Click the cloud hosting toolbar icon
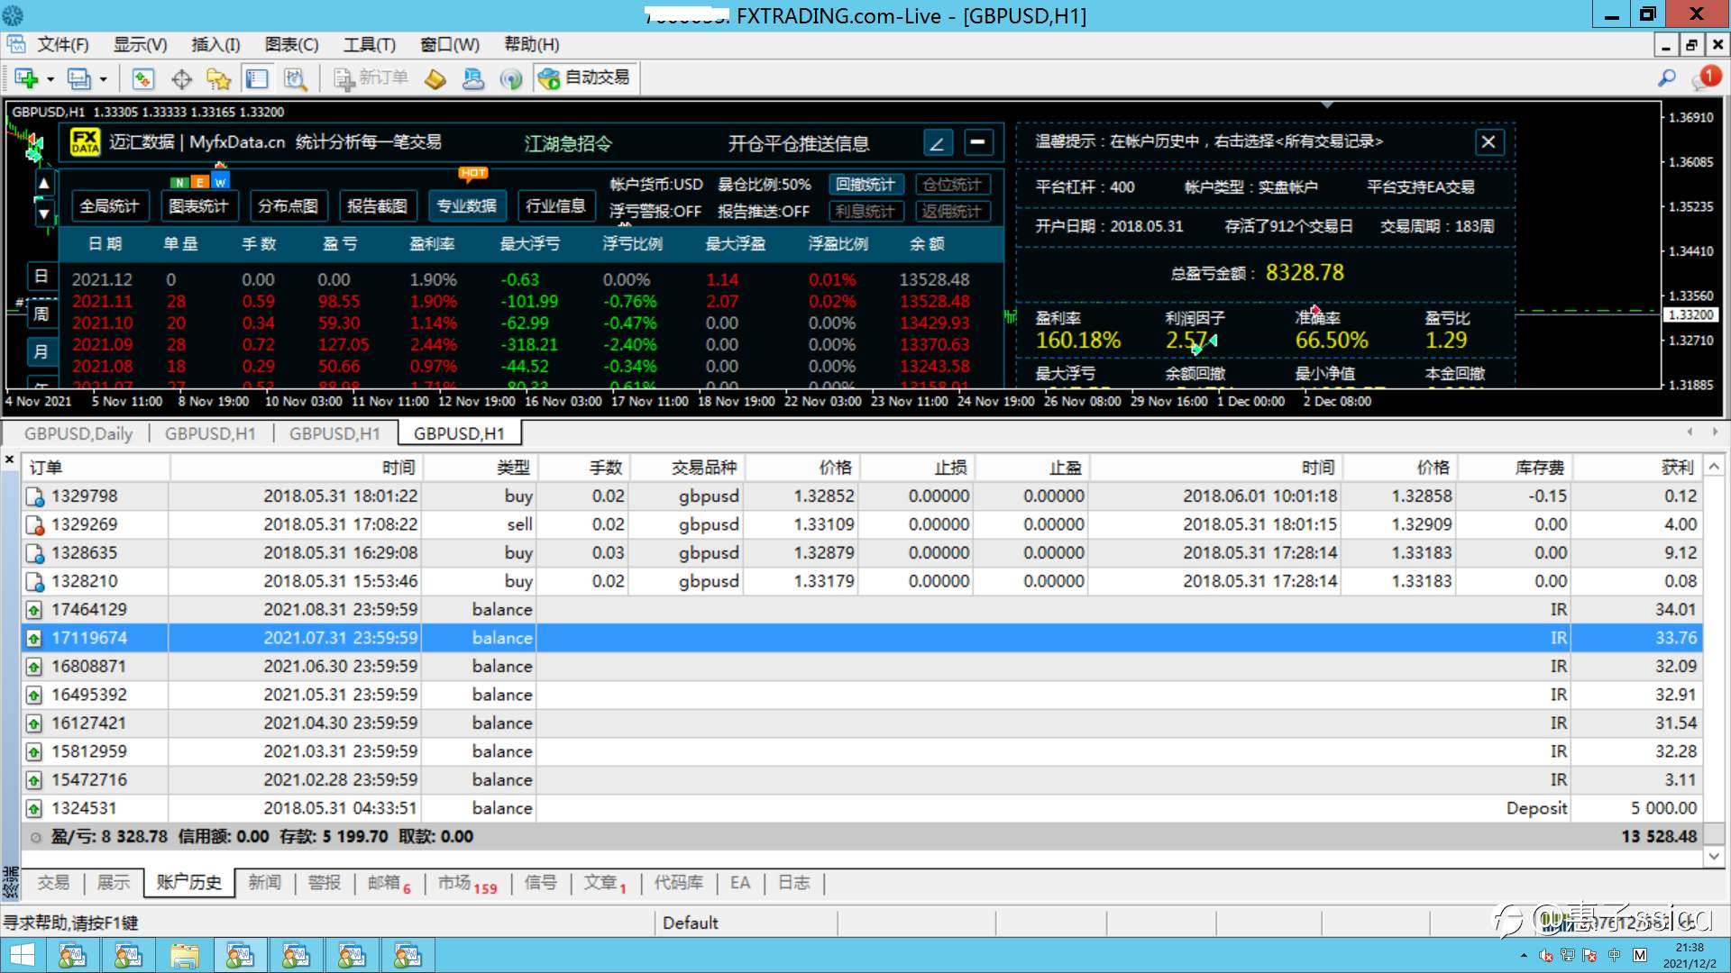This screenshot has height=973, width=1731. [x=473, y=79]
